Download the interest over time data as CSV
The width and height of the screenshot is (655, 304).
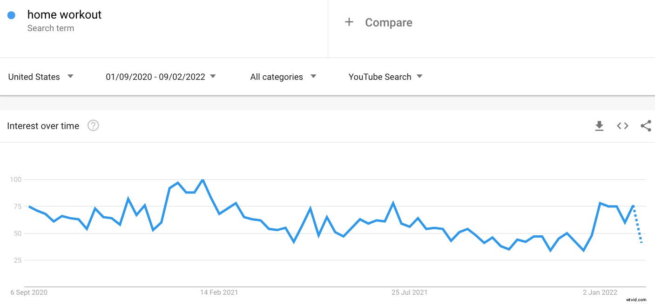[599, 125]
